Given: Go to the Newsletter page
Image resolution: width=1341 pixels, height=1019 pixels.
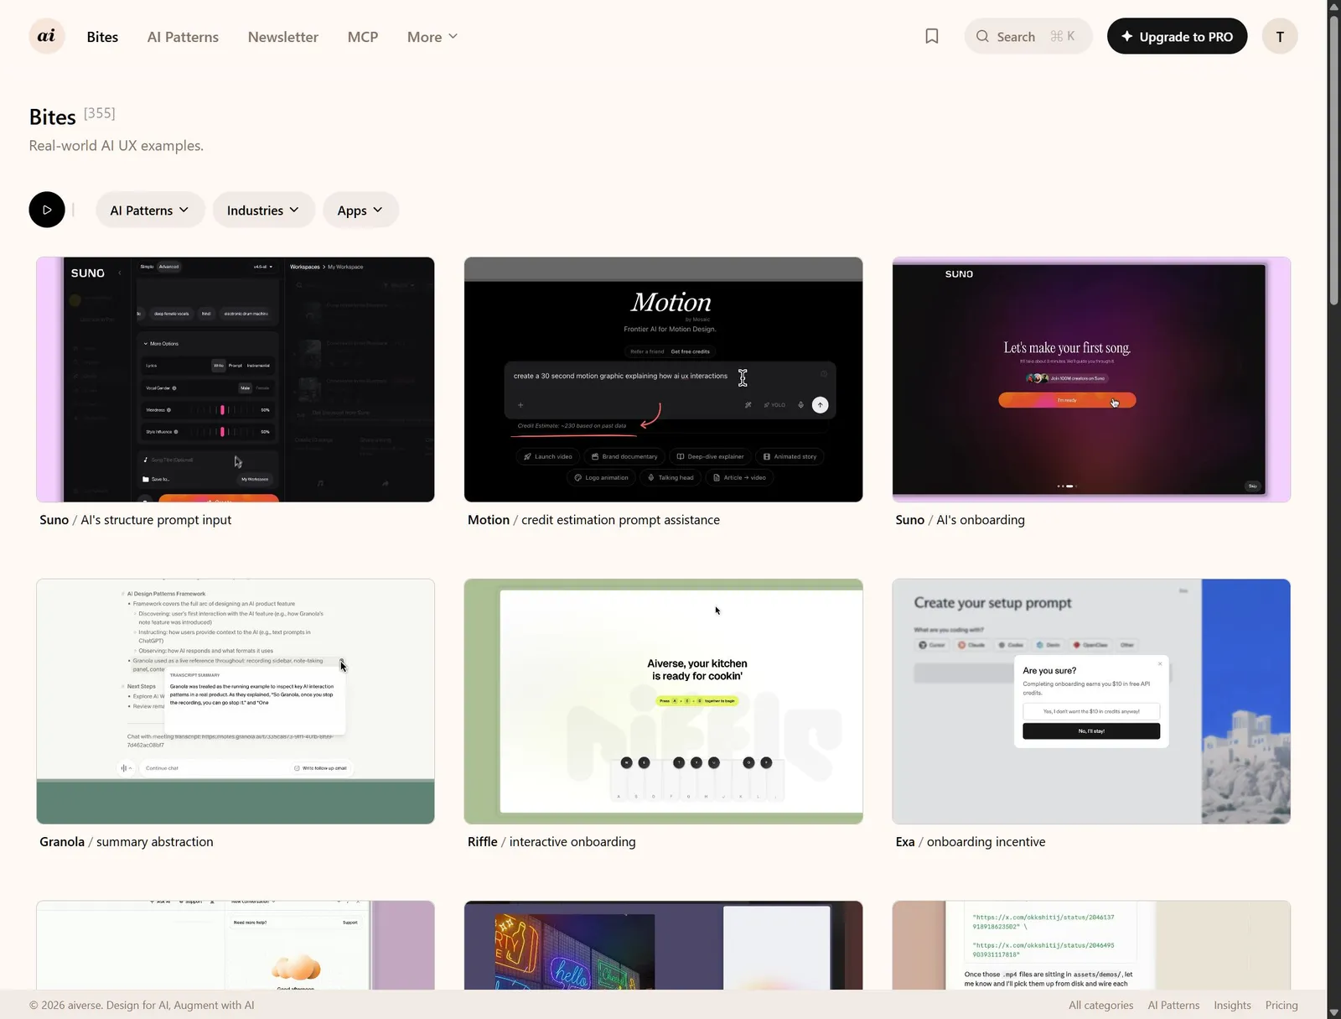Looking at the screenshot, I should click(x=283, y=37).
